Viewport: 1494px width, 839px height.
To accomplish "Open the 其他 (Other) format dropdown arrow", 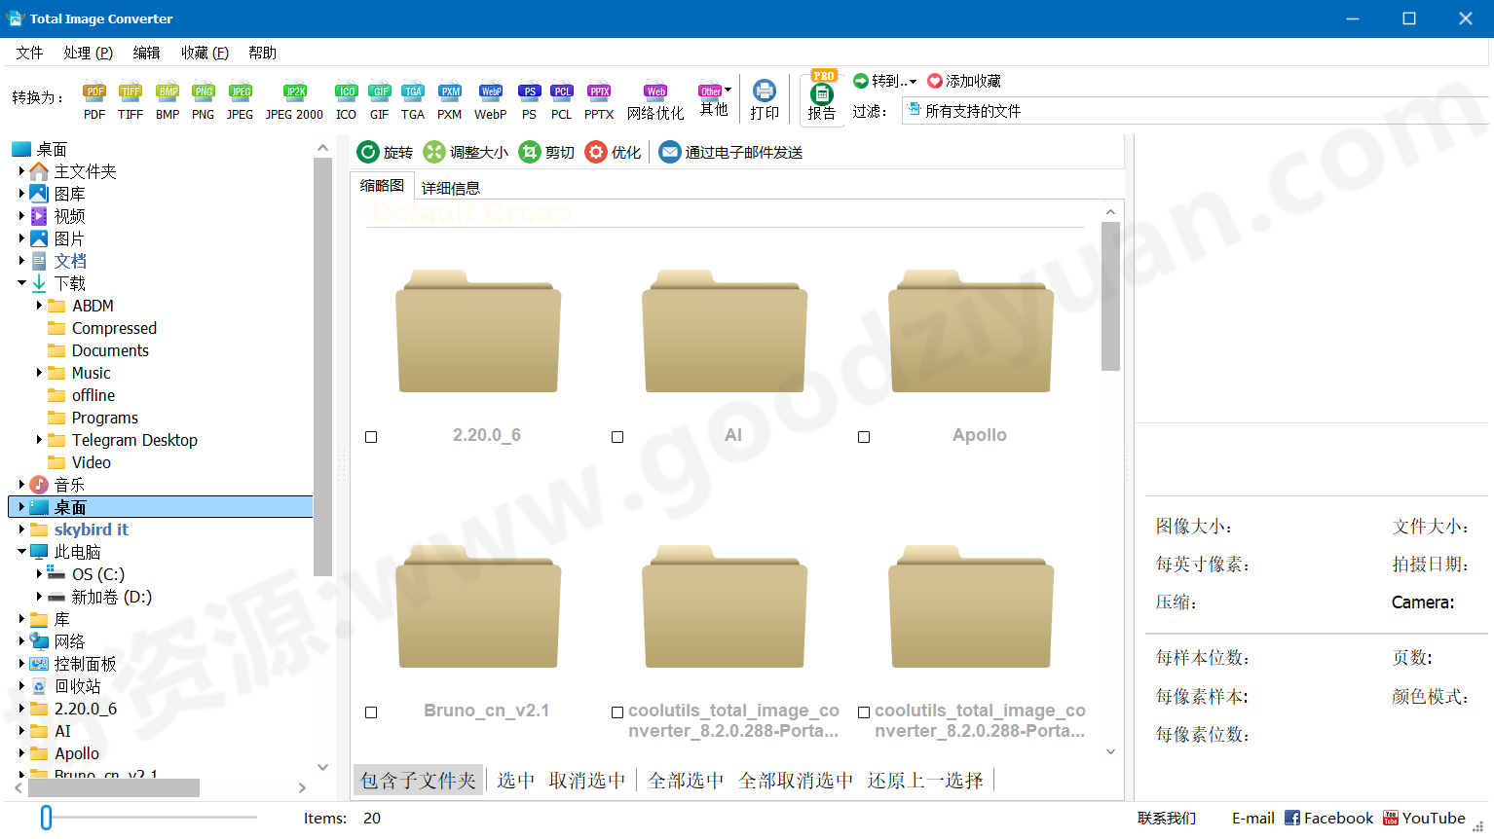I will click(726, 88).
